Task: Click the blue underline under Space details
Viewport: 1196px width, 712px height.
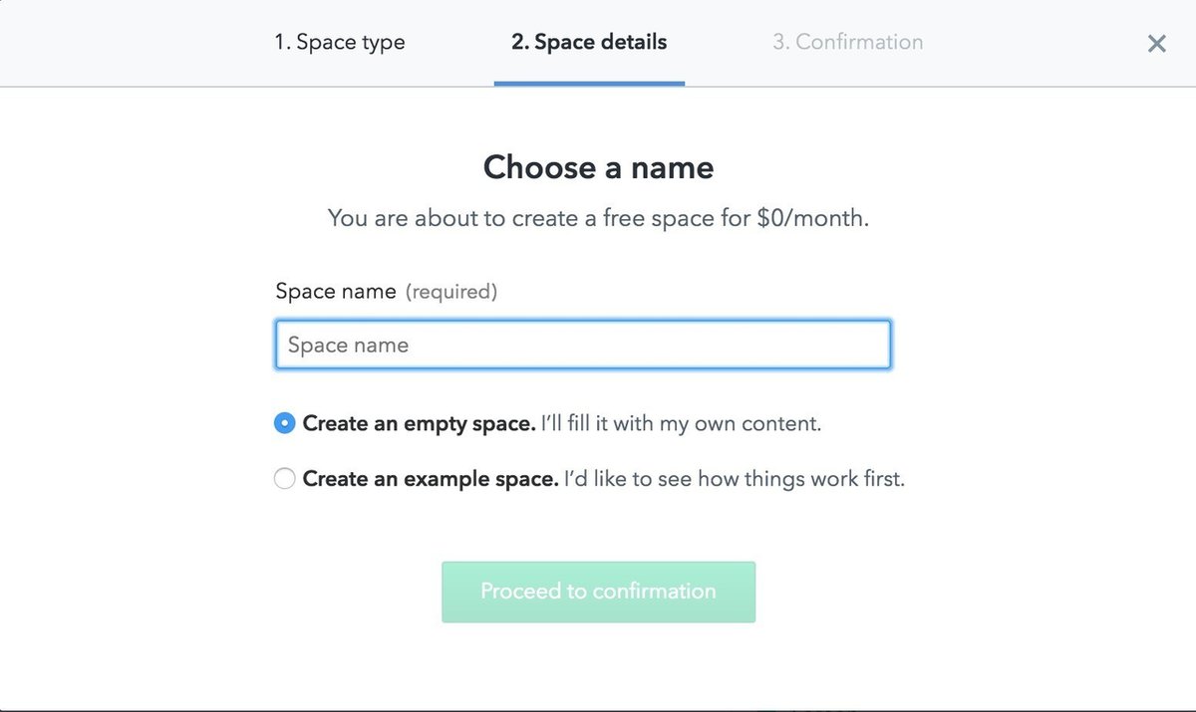Action: tap(589, 84)
